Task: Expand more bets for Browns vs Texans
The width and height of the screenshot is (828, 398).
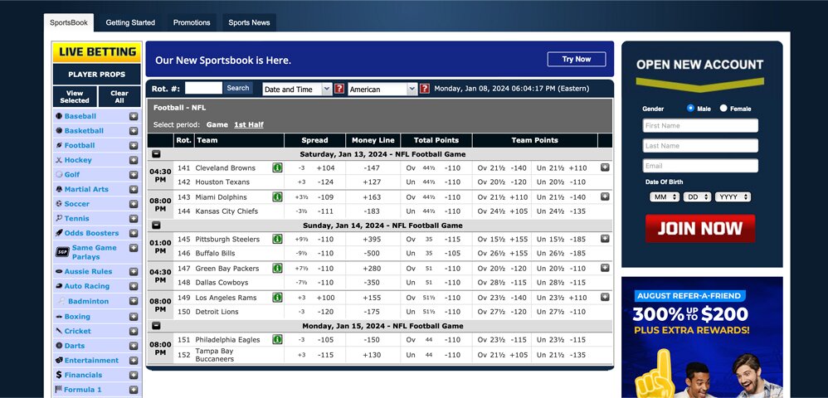Action: click(x=605, y=167)
